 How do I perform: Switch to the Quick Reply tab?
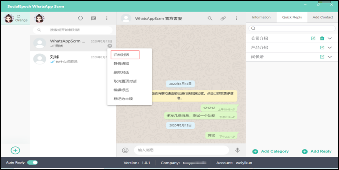[292, 17]
